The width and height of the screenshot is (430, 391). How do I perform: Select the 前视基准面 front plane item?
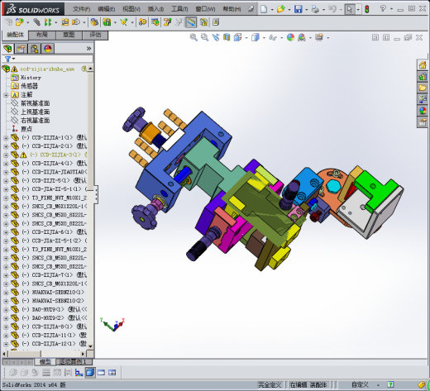point(36,103)
